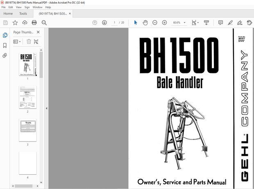
Task: Click the Stamp tool icon
Action: pos(249,23)
